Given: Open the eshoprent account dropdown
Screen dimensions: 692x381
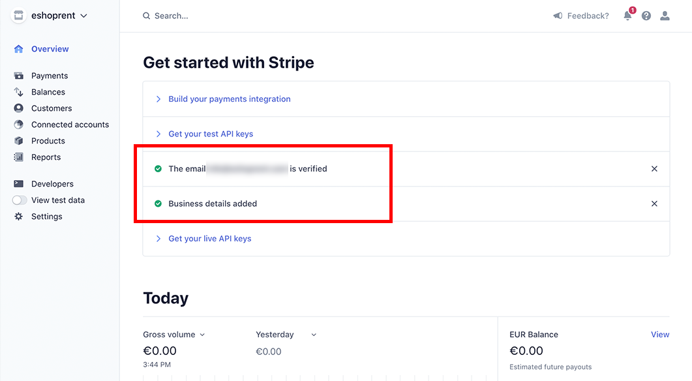Looking at the screenshot, I should [50, 16].
